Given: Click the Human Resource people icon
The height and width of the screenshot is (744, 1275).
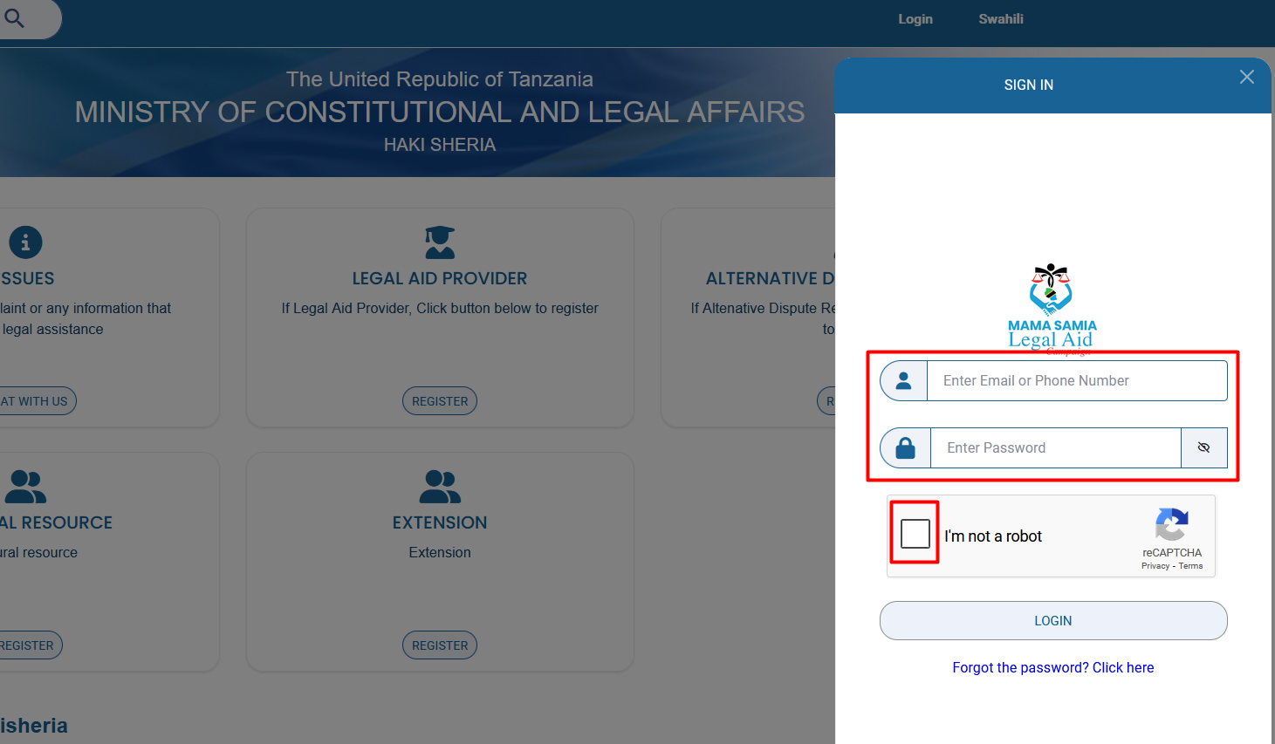Looking at the screenshot, I should [x=25, y=487].
